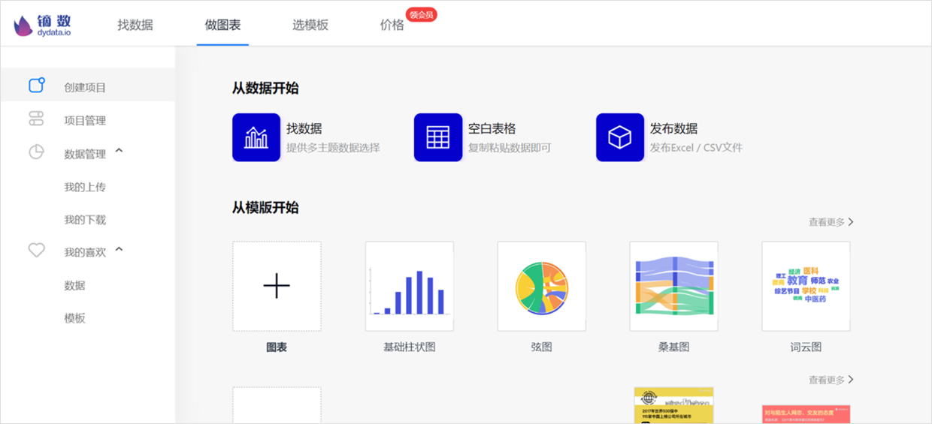Click the 空白表格 card title
Screen dimensions: 932x424
point(492,128)
